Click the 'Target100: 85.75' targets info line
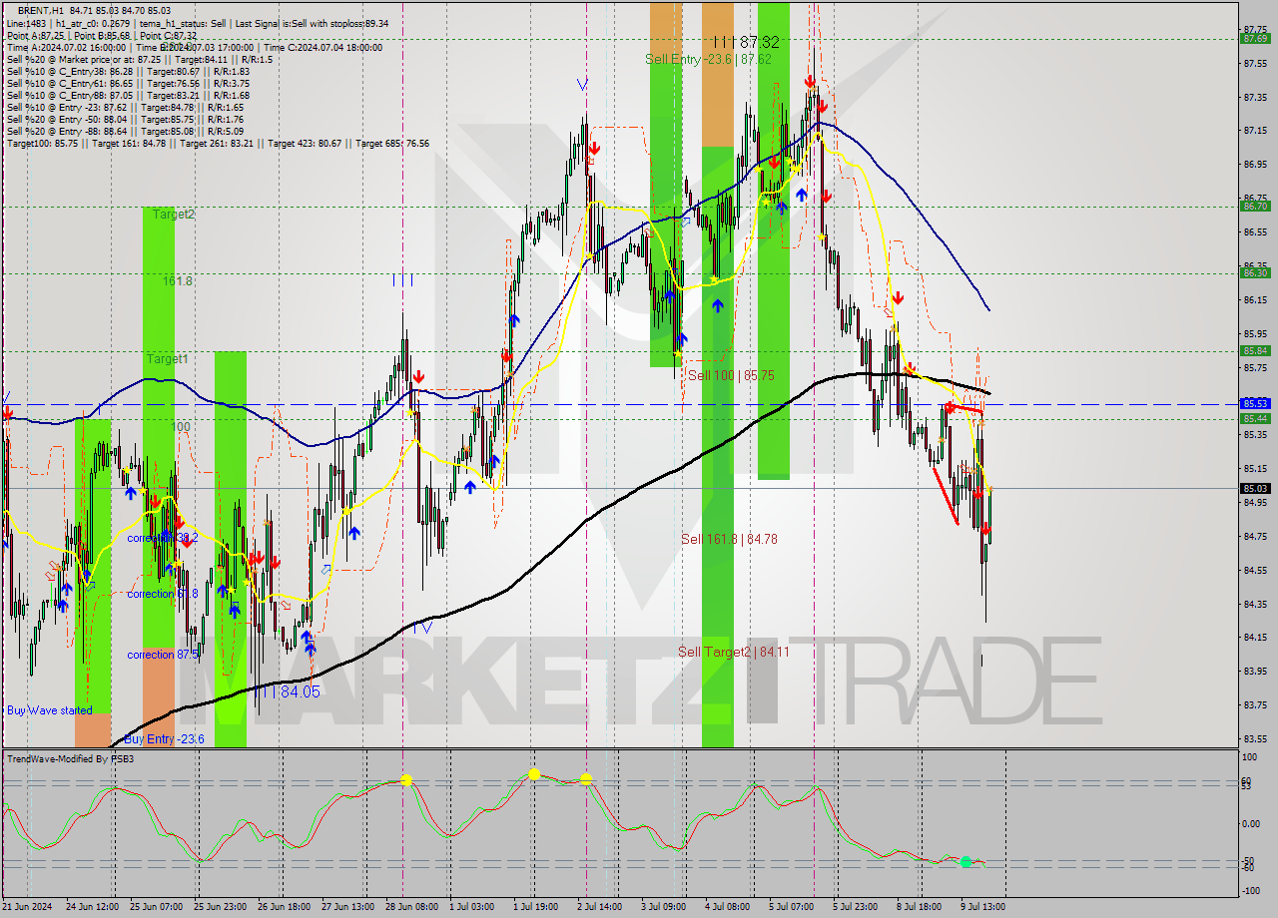1278x918 pixels. [x=218, y=143]
